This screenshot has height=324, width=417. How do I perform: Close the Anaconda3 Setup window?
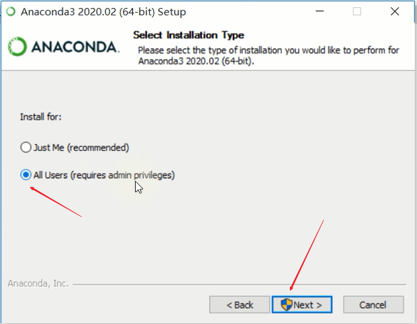tap(394, 11)
